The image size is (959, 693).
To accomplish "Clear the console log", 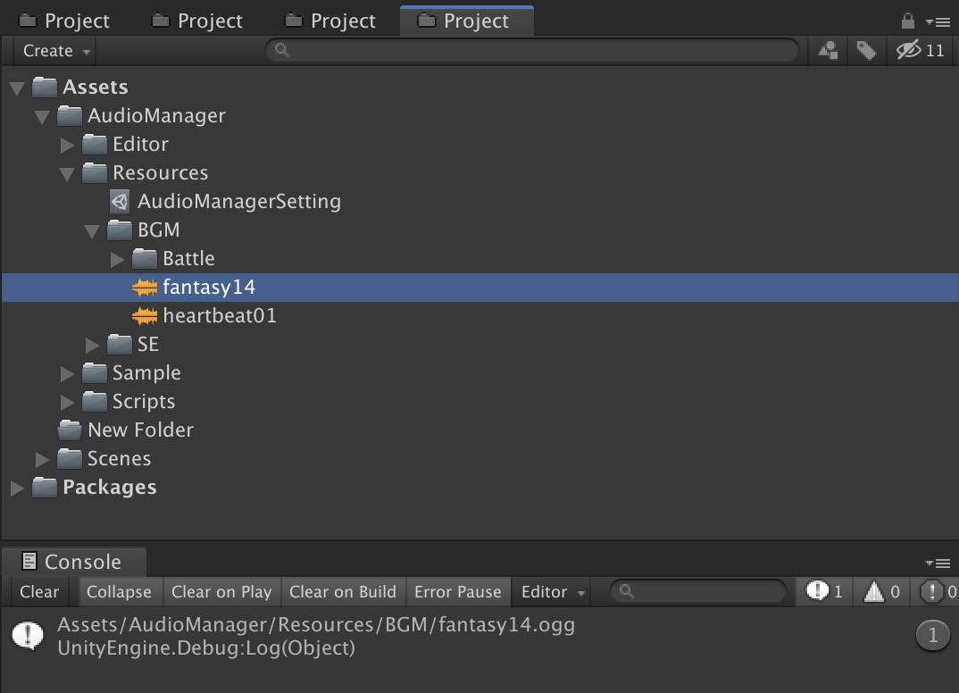I will tap(39, 591).
